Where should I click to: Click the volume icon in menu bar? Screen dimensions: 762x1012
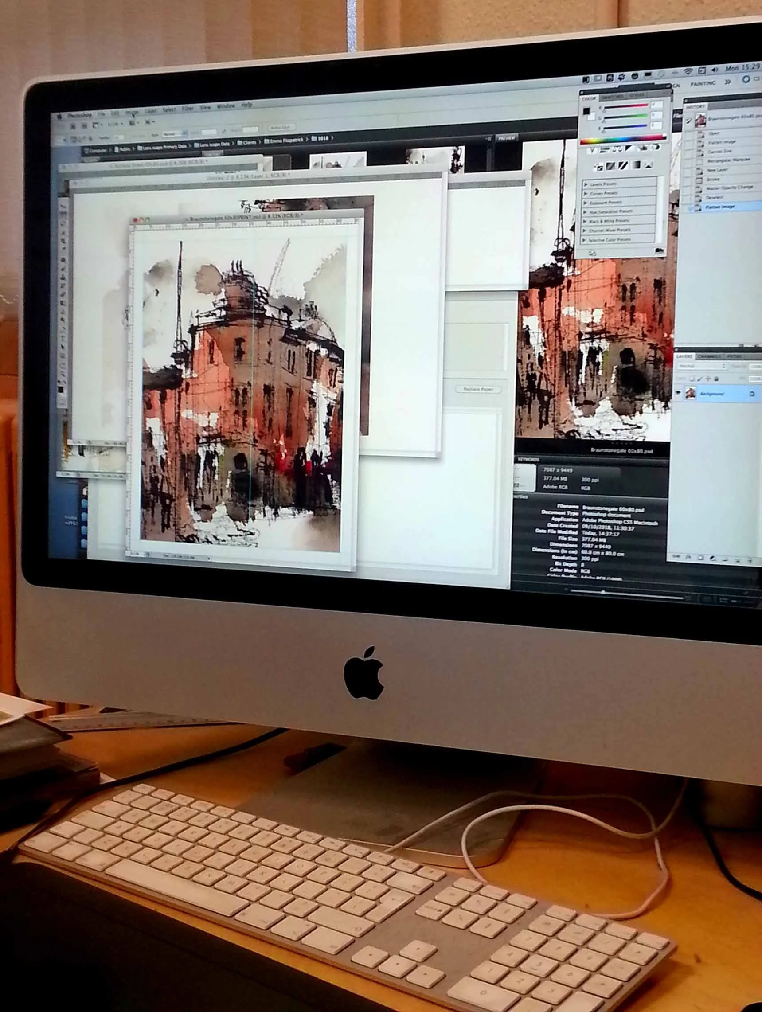715,70
